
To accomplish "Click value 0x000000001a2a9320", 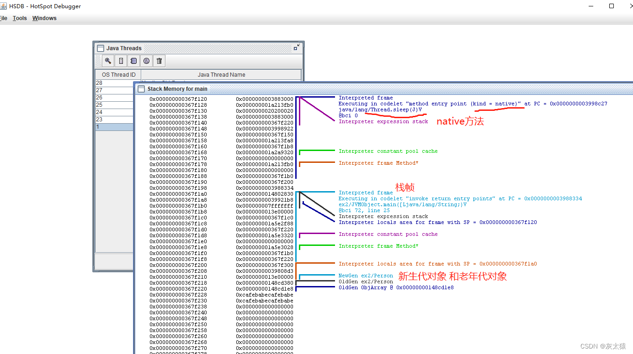I will [x=265, y=152].
